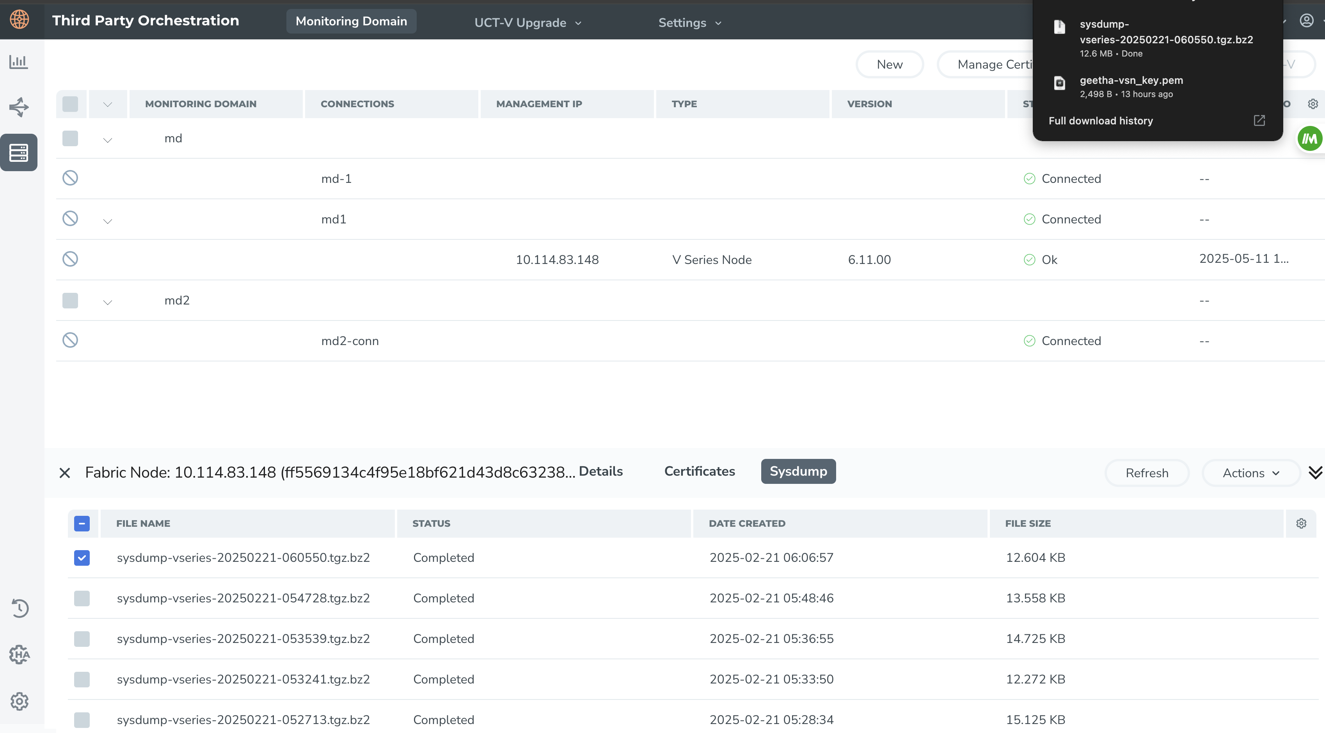Open the HA gear icon in sidebar
This screenshot has height=733, width=1325.
click(20, 654)
